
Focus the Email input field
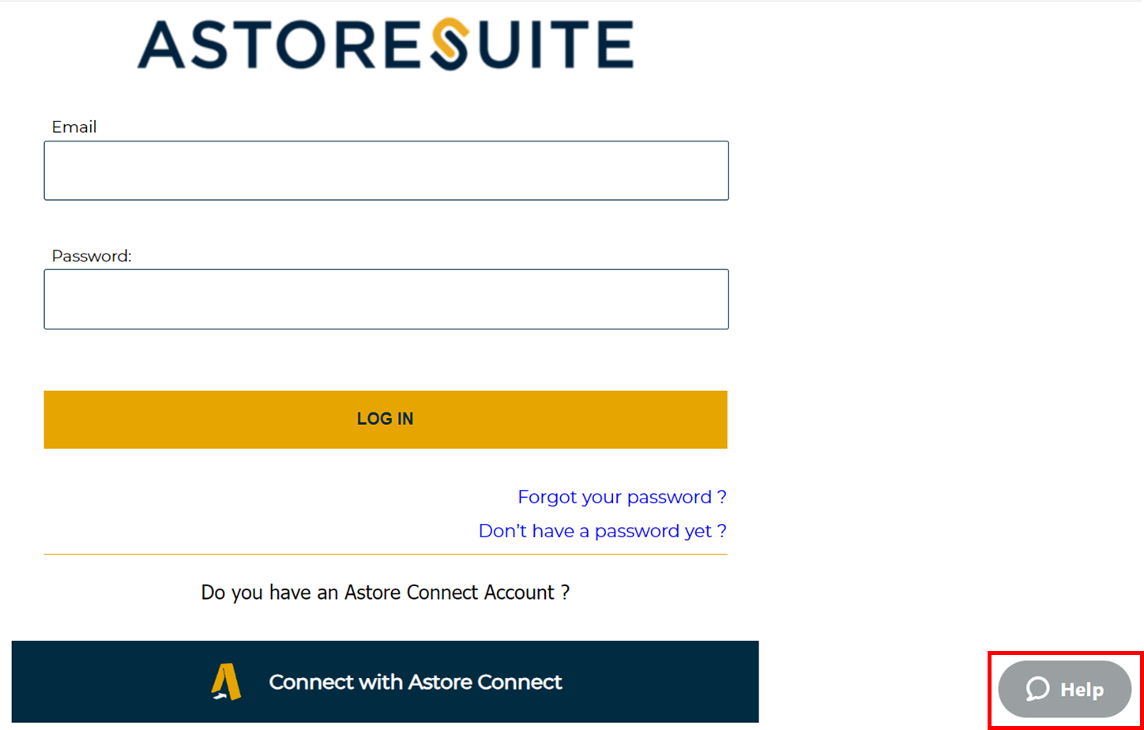(x=386, y=171)
